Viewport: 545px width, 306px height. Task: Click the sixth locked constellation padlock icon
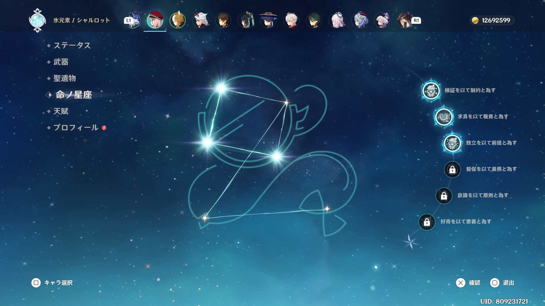tap(427, 222)
